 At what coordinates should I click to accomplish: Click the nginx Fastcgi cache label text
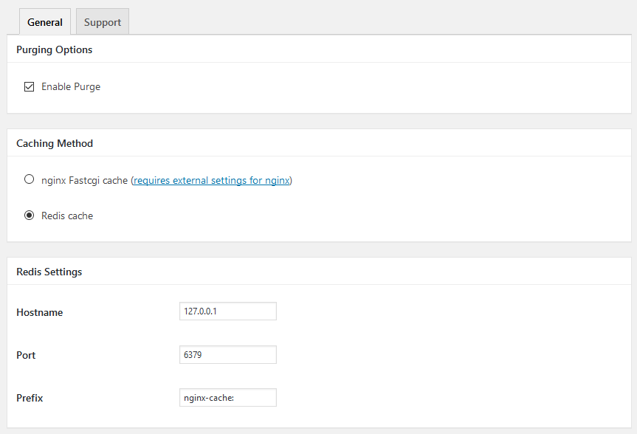[84, 180]
